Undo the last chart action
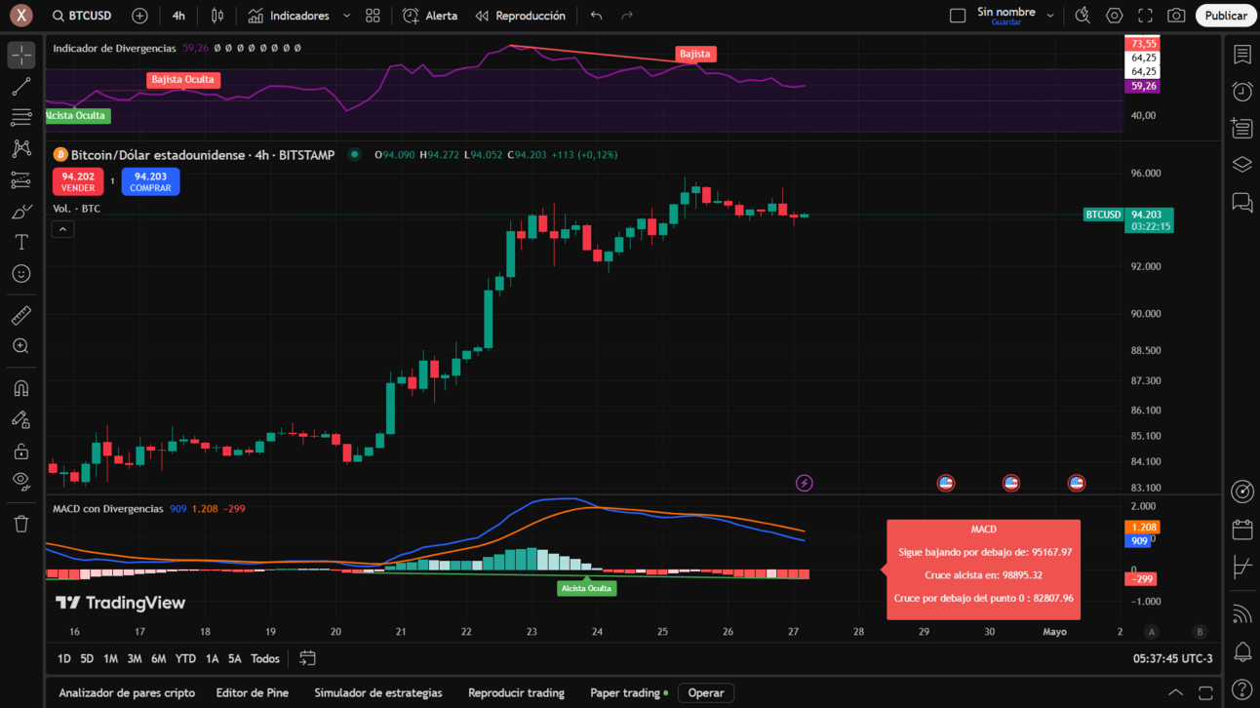This screenshot has width=1260, height=708. tap(596, 16)
